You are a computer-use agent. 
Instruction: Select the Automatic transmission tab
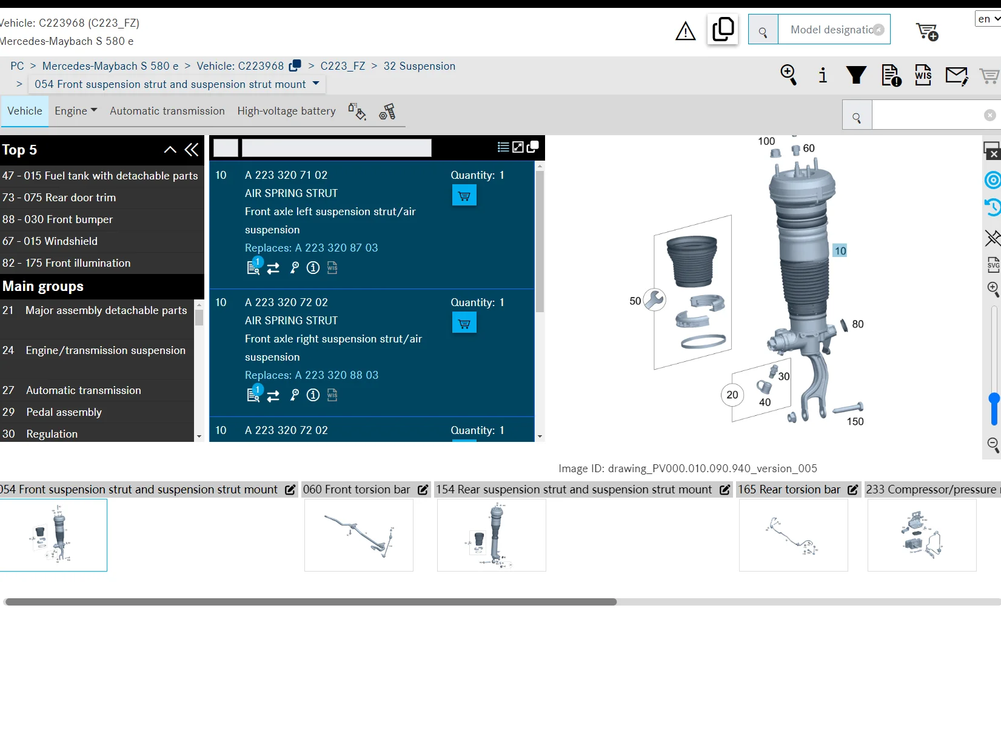(x=167, y=111)
